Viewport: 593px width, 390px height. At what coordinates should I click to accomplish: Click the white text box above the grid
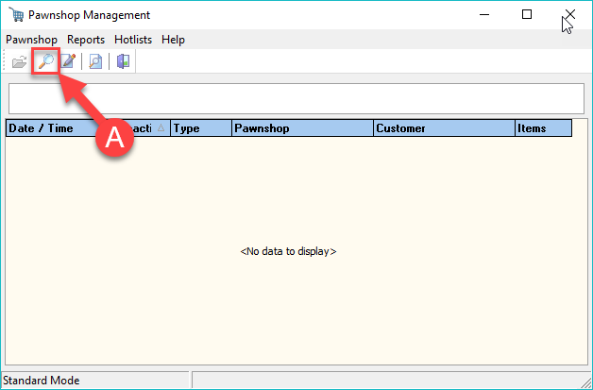(x=296, y=98)
